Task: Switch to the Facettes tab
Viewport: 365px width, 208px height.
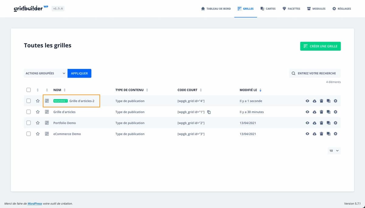Action: click(x=291, y=9)
